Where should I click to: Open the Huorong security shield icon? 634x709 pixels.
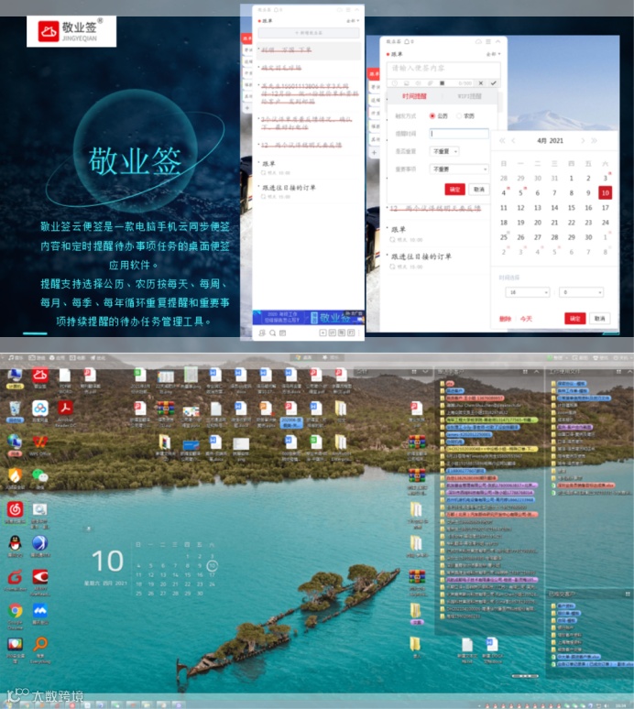click(15, 475)
